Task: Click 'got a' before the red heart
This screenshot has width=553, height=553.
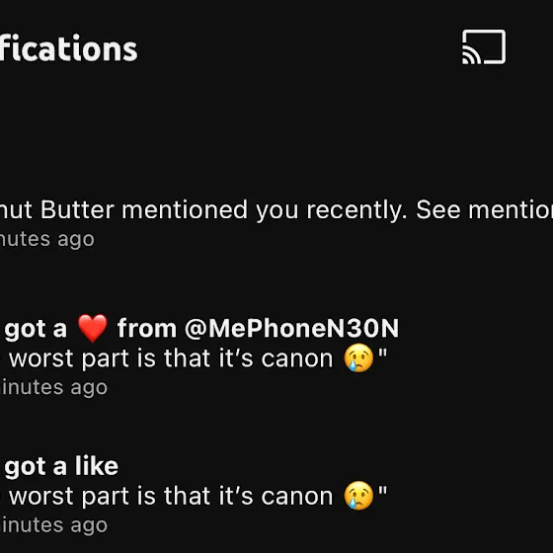Action: (36, 330)
